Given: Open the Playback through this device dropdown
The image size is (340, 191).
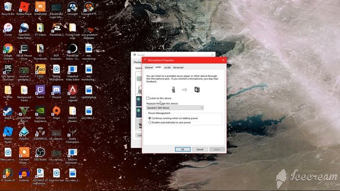Looking at the screenshot, I should click(175, 108).
